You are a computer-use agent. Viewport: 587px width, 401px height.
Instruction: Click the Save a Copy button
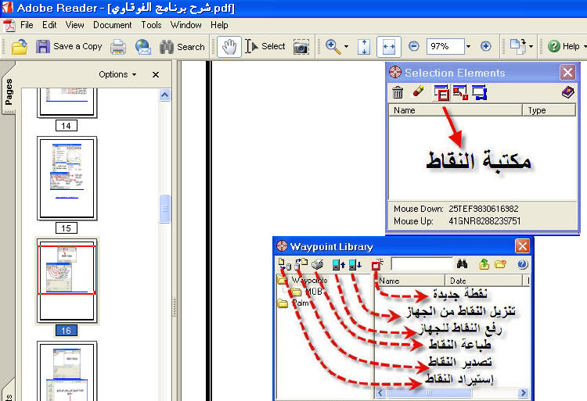pyautogui.click(x=69, y=46)
